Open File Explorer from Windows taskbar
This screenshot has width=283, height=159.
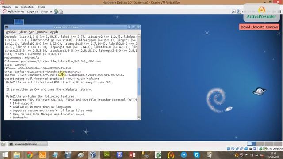[17, 155]
